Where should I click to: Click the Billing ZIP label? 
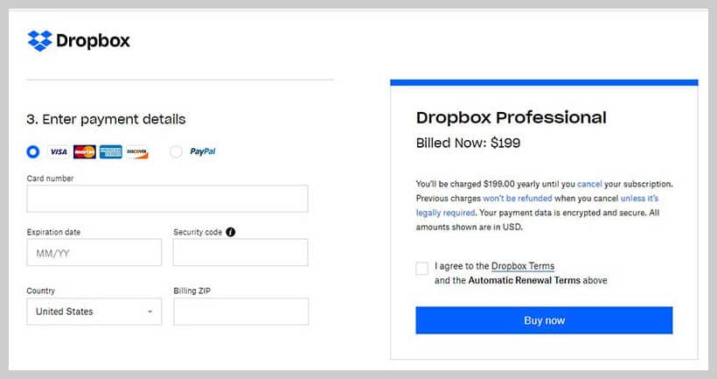pos(192,291)
